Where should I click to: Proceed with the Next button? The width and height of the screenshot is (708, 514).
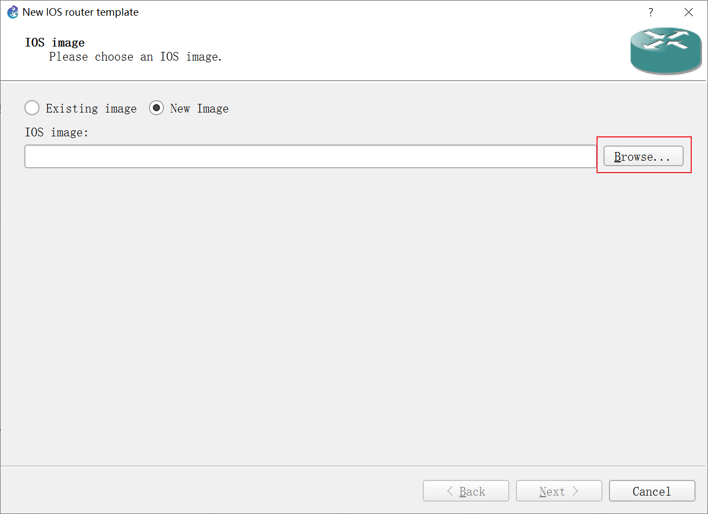[x=559, y=491]
